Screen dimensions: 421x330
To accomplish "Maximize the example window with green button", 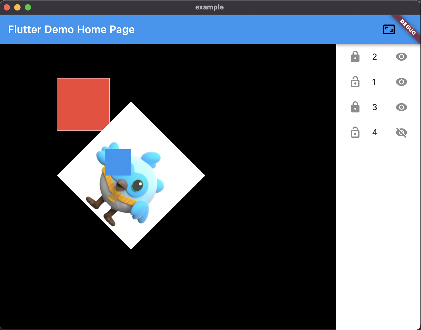I will click(x=28, y=7).
